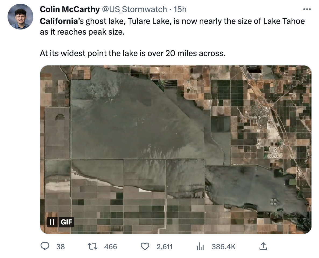Like the tweet with the heart icon
This screenshot has width=319, height=258.
point(145,246)
